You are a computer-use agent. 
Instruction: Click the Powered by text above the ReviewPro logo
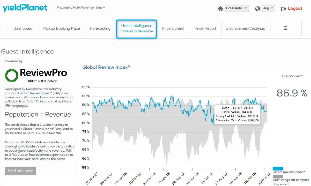pyautogui.click(x=14, y=61)
